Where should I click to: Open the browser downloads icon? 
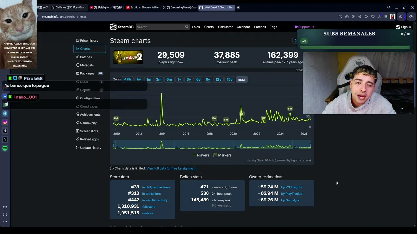tap(379, 17)
